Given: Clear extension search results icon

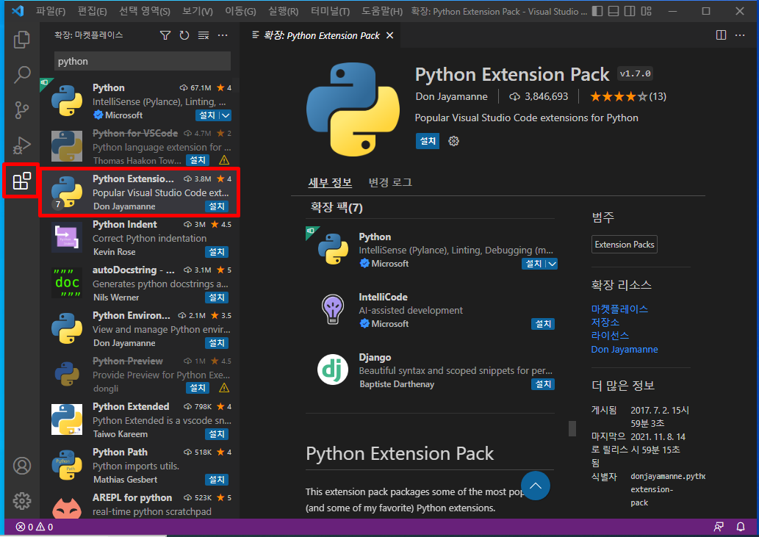Looking at the screenshot, I should (x=204, y=35).
